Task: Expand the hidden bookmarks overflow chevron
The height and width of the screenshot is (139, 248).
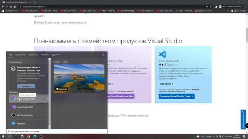Action: (228, 11)
